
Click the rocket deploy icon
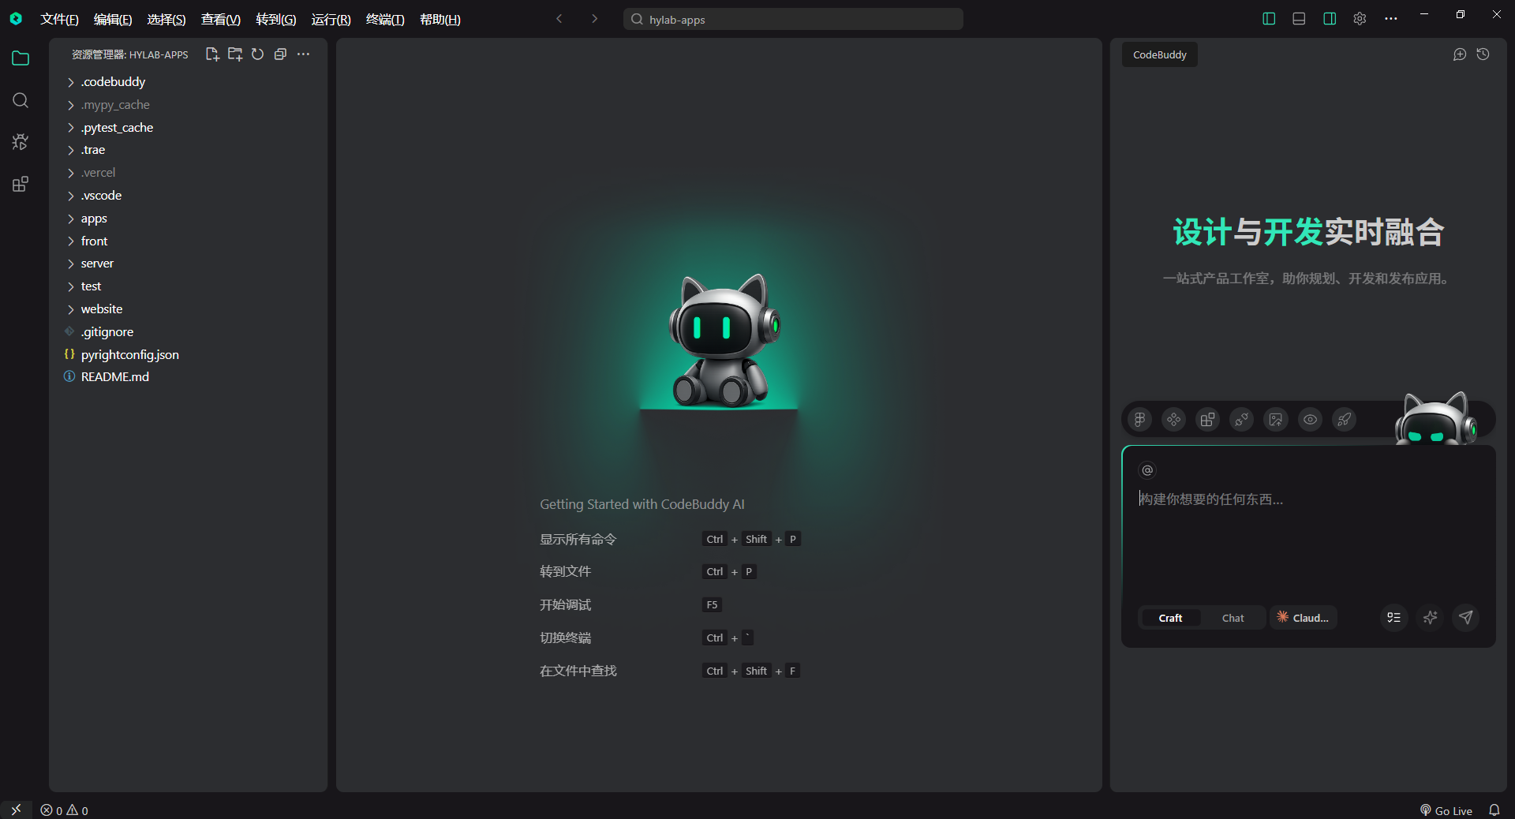tap(1345, 420)
